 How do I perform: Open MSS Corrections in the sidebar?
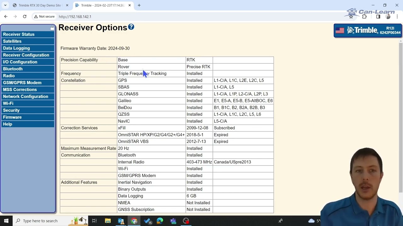pos(28,89)
